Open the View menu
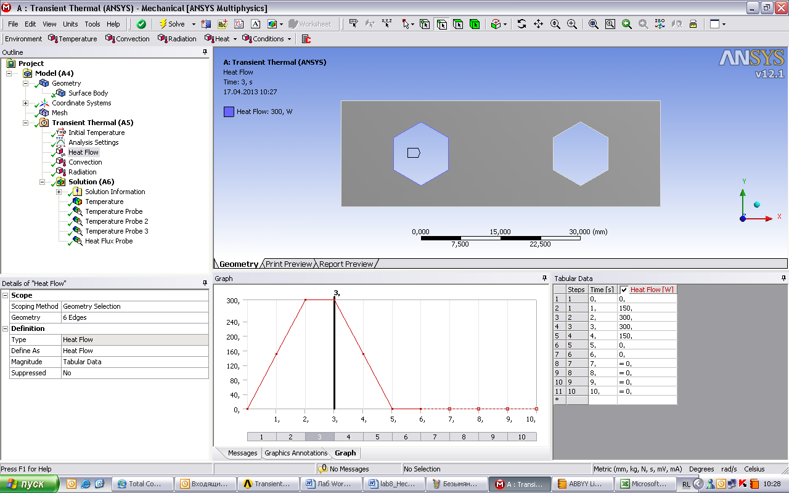The width and height of the screenshot is (789, 493). pyautogui.click(x=50, y=24)
